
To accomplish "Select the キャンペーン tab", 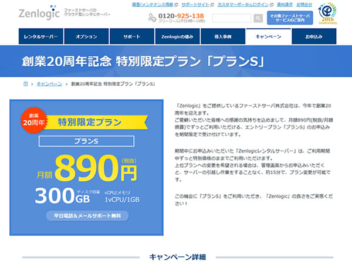I will click(x=269, y=36).
